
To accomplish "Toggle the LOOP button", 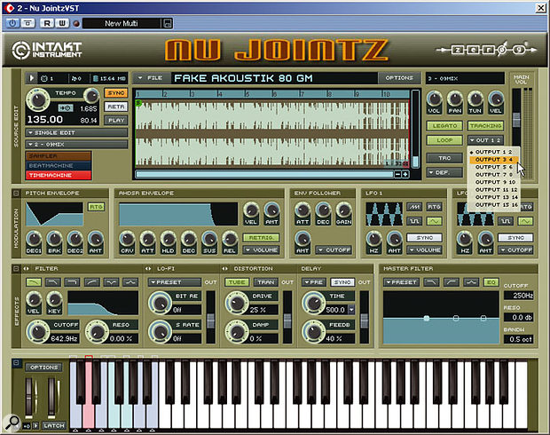I will 444,140.
